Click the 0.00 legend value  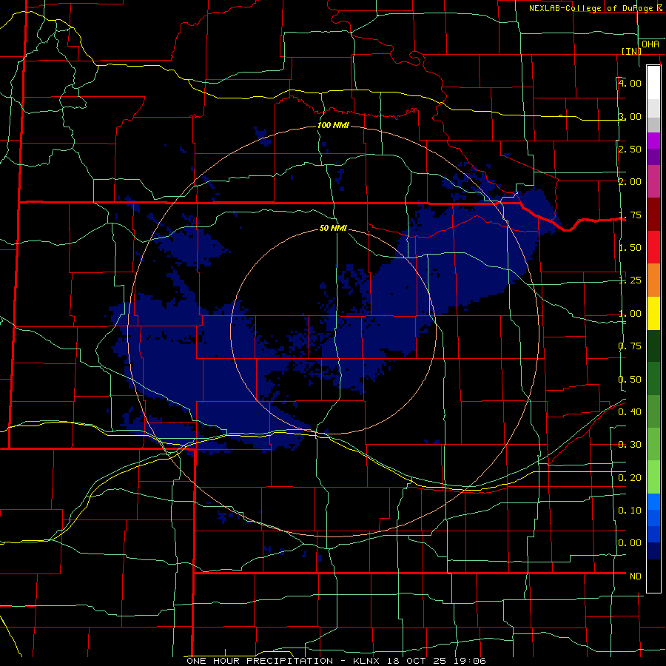click(630, 543)
